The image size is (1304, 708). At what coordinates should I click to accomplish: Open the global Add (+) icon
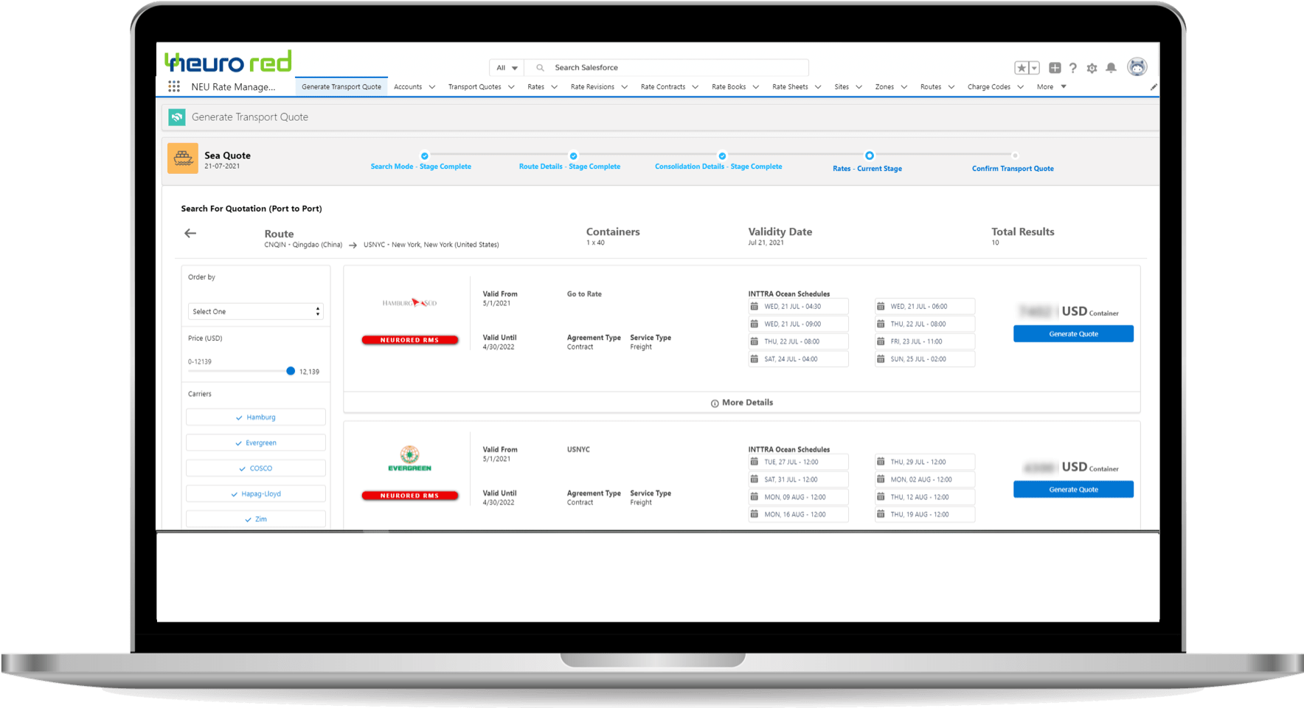[1054, 67]
